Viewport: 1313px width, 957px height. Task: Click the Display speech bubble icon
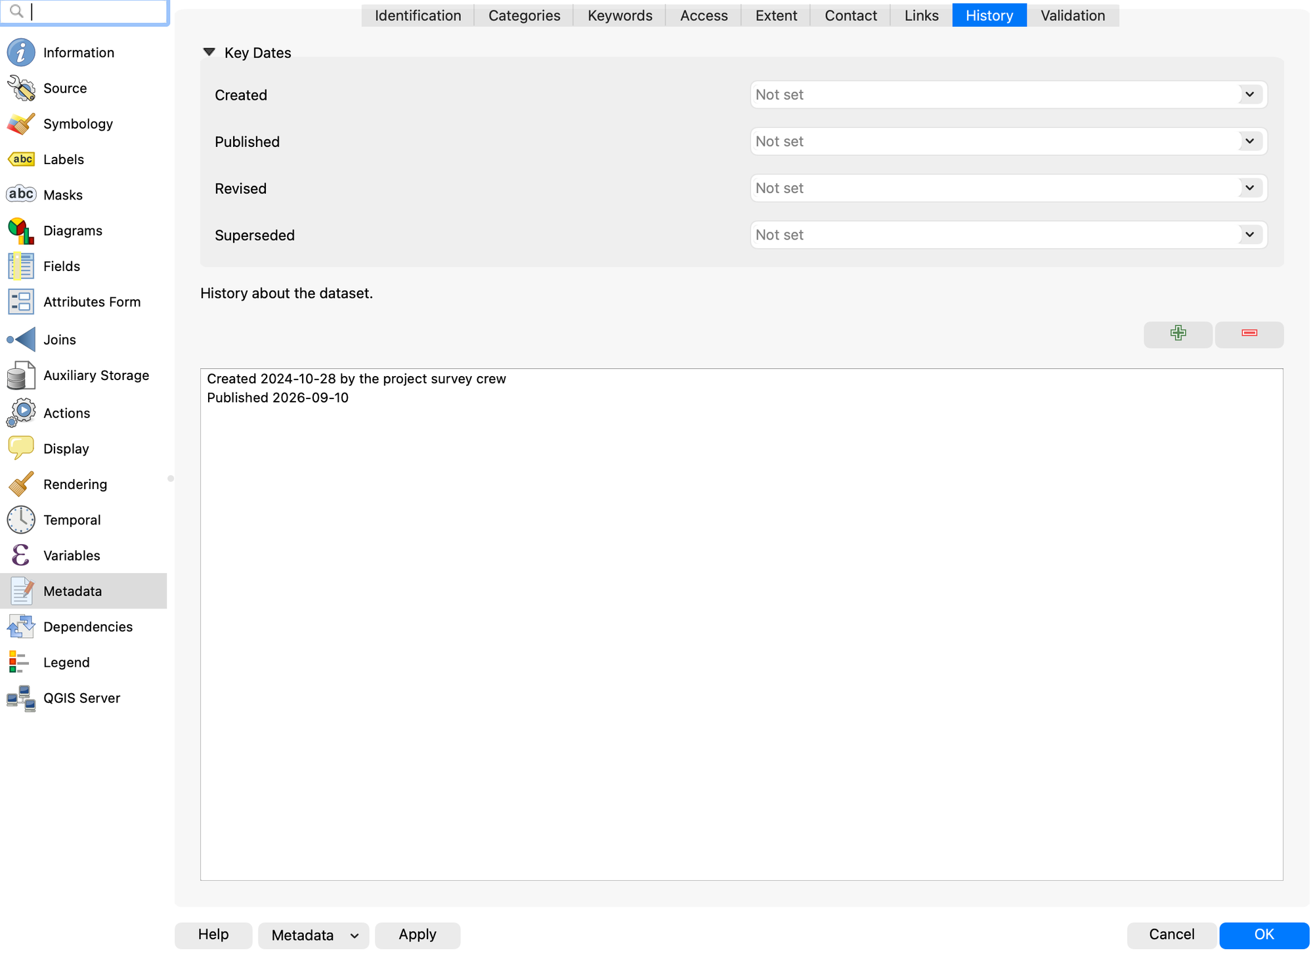[x=21, y=448]
